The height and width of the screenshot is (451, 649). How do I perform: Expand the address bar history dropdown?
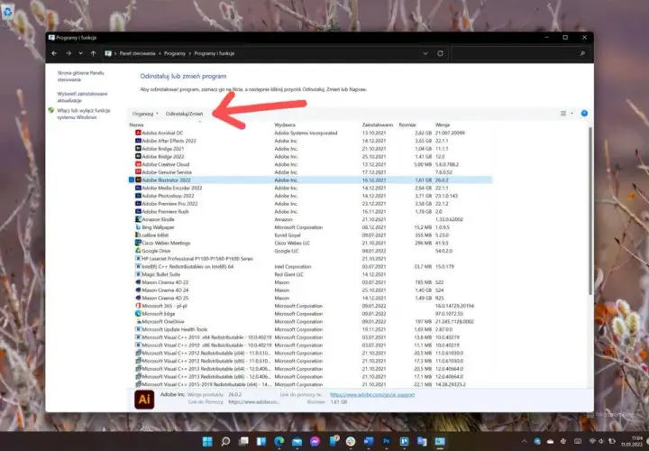click(425, 53)
